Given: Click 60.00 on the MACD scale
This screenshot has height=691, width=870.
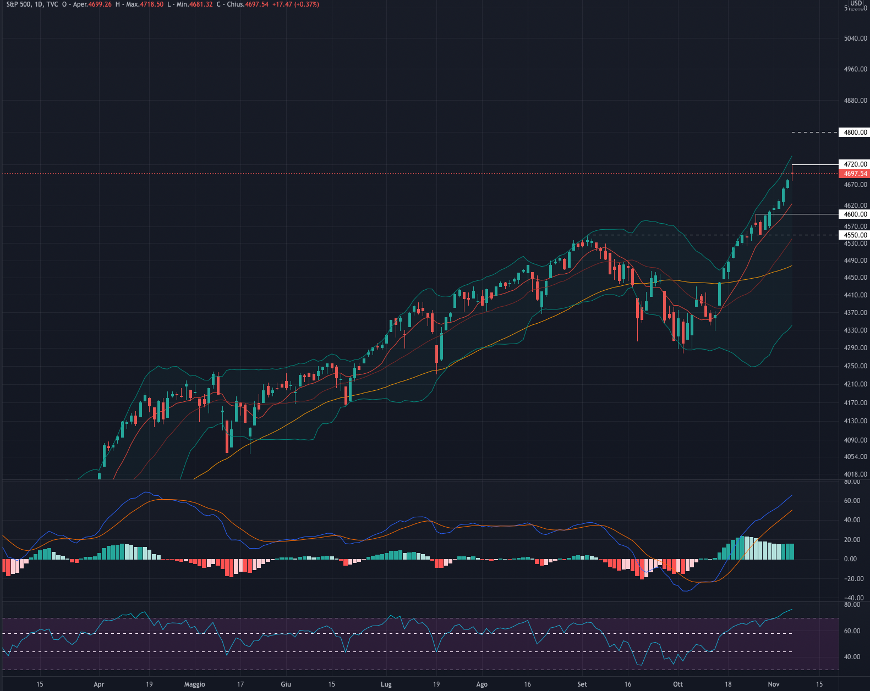Looking at the screenshot, I should pyautogui.click(x=852, y=501).
